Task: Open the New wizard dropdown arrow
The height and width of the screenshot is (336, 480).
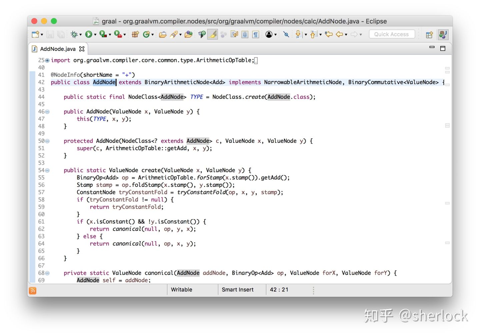Action: pyautogui.click(x=42, y=35)
